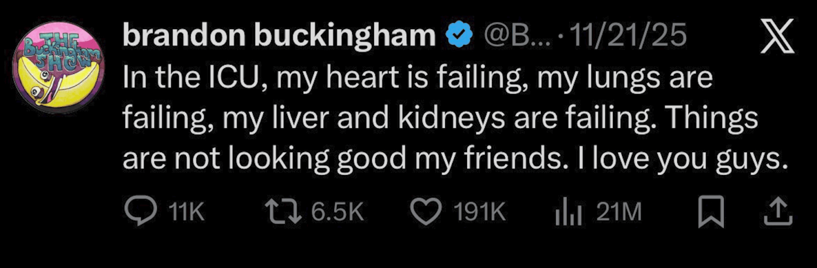Open brandon buckingham's profile via display name
Viewport: 817px width, 268px height.
(x=279, y=36)
